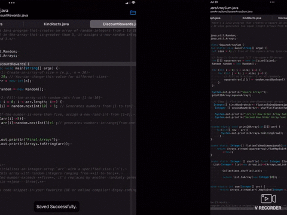Image resolution: width=287 pixels, height=215 pixels.
Task: Click 'System.out.println(Arrays.toString(row));' line
Action: click(x=252, y=133)
